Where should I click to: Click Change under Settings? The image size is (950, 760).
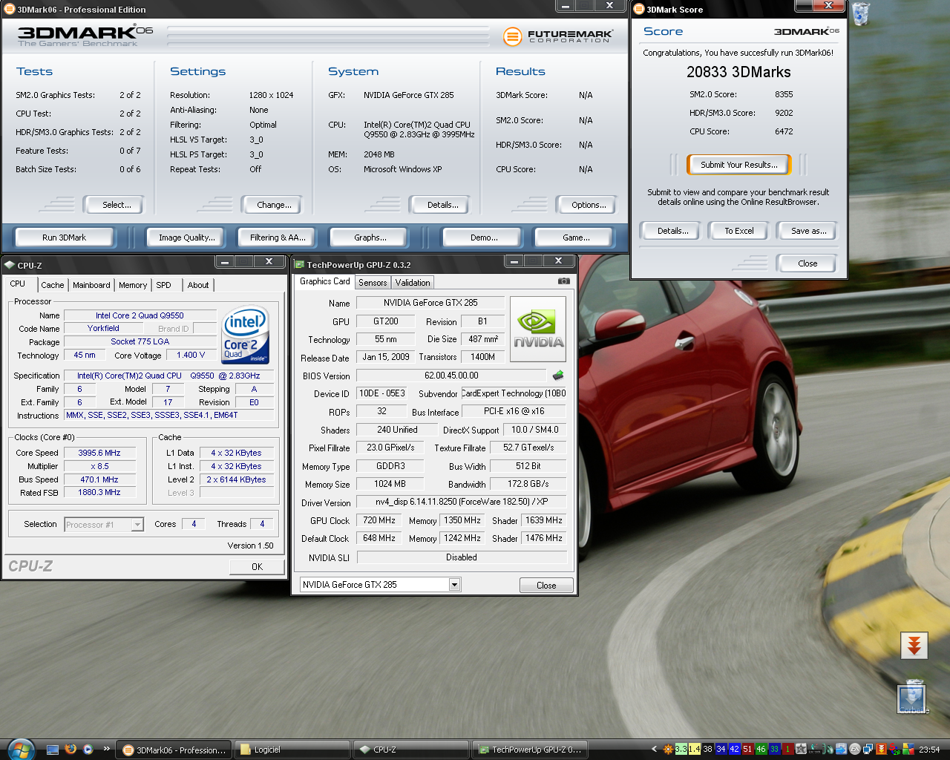click(x=274, y=205)
